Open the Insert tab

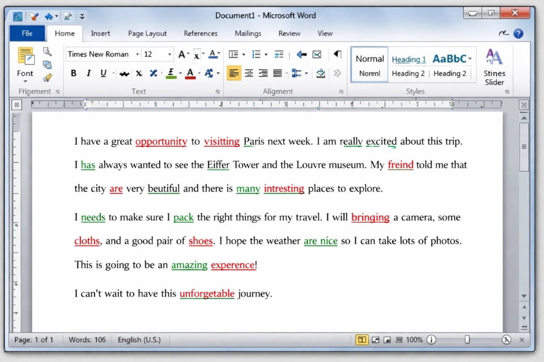click(x=100, y=33)
